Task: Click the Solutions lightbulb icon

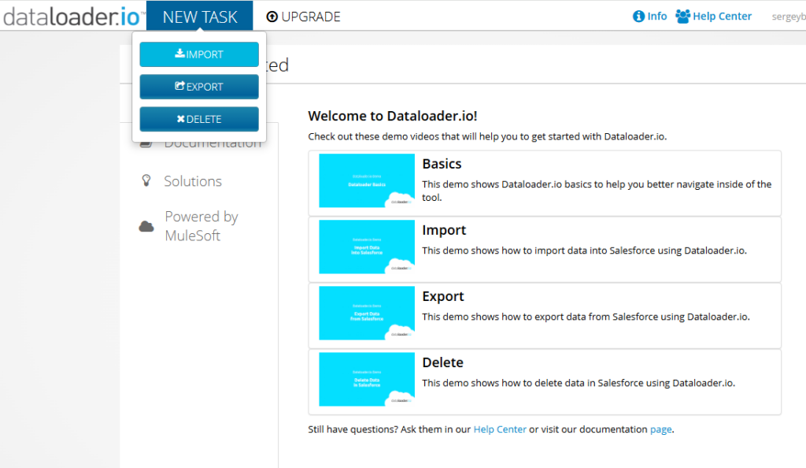Action: click(146, 180)
